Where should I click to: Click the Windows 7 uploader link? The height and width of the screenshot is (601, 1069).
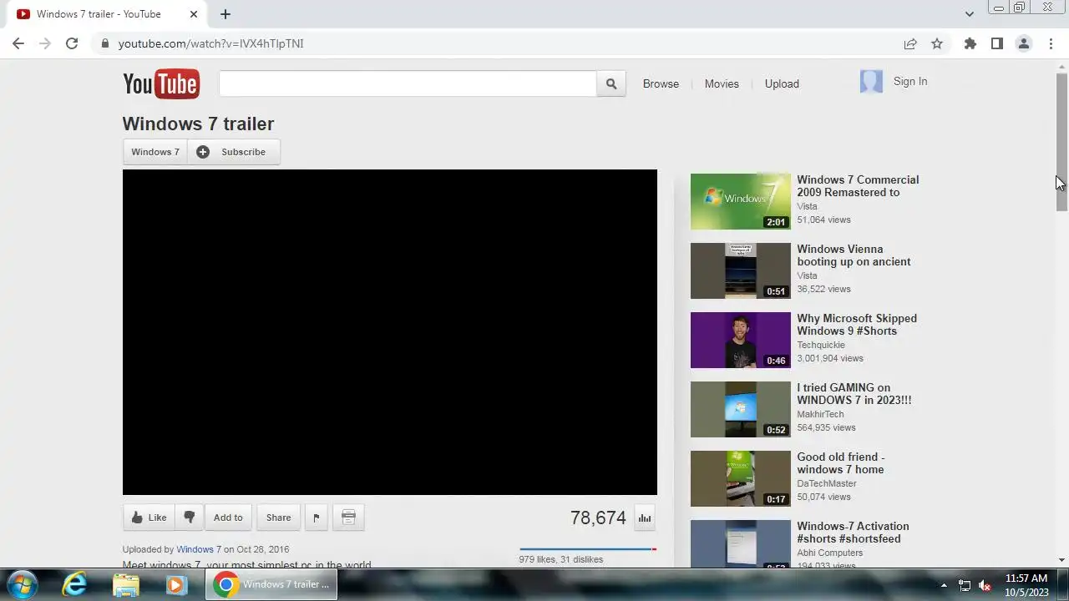pos(199,549)
